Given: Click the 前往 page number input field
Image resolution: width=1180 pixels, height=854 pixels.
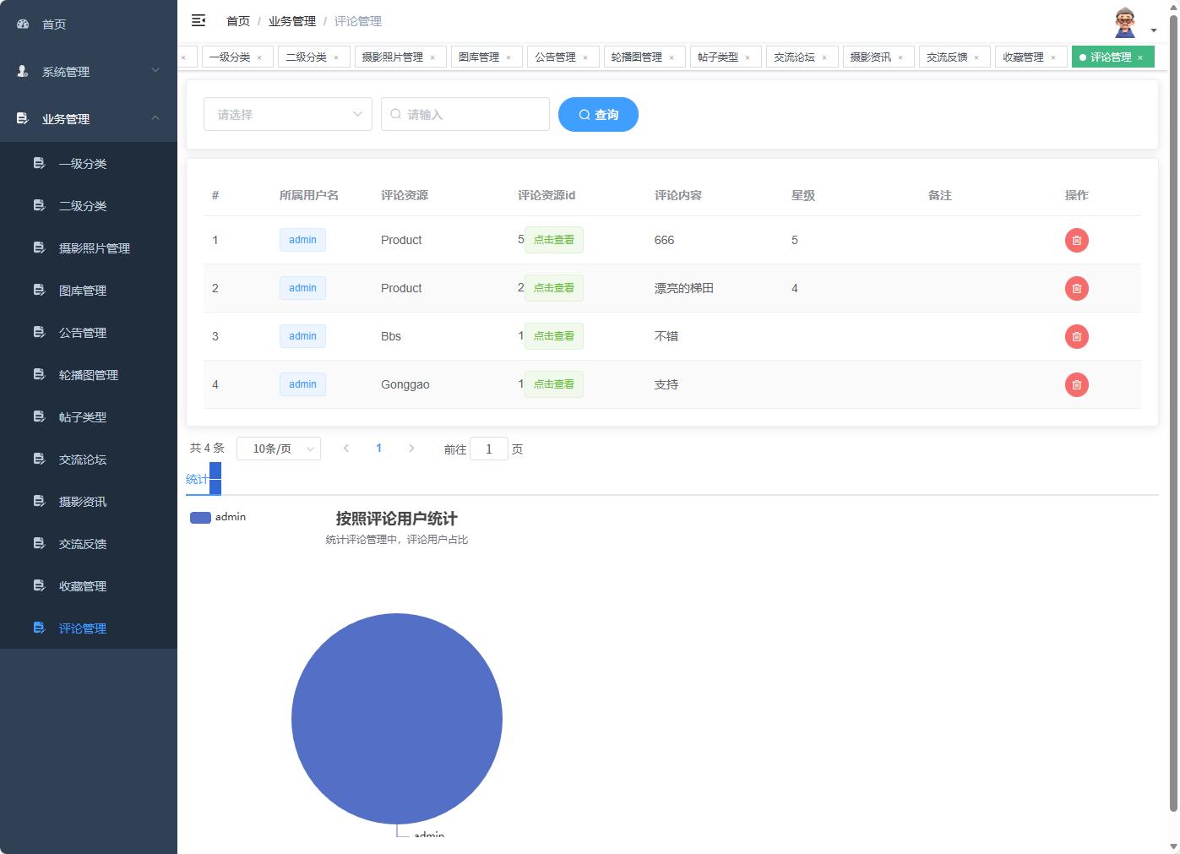Looking at the screenshot, I should point(489,449).
